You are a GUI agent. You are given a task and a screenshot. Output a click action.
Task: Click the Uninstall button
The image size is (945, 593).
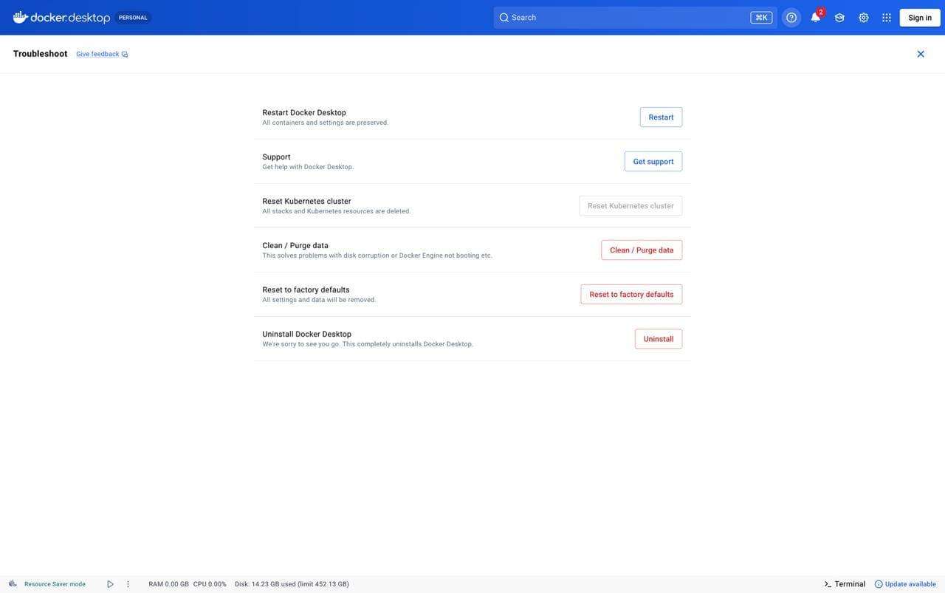coord(659,339)
